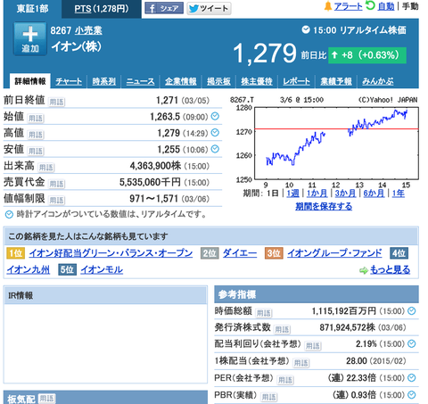Viewport: 428px width, 404px height.
Task: Select the 1週 chart period
Action: [x=292, y=194]
